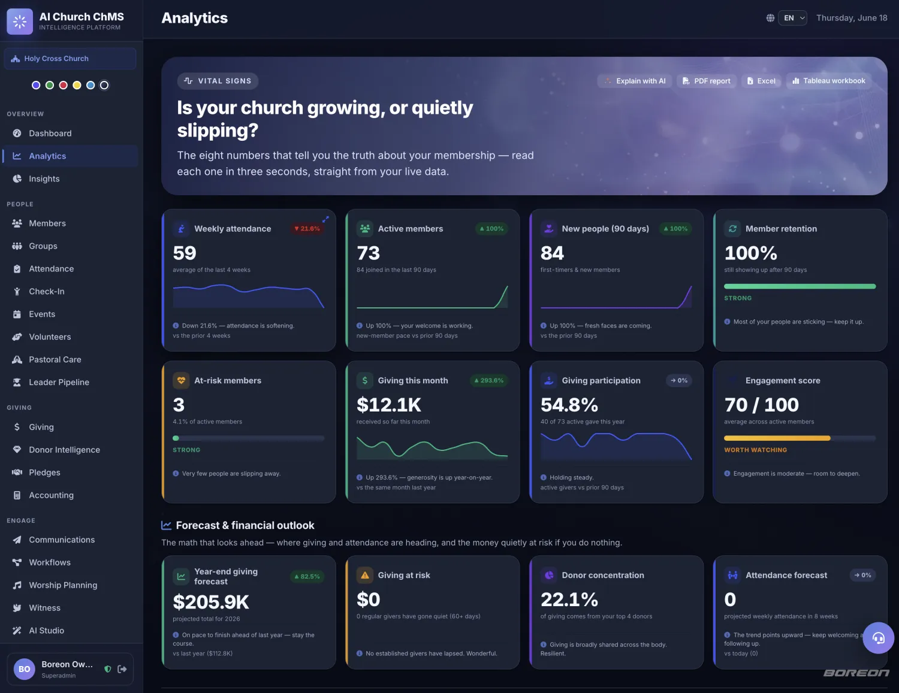Click the At-risk members progress bar
The height and width of the screenshot is (693, 899).
point(249,438)
